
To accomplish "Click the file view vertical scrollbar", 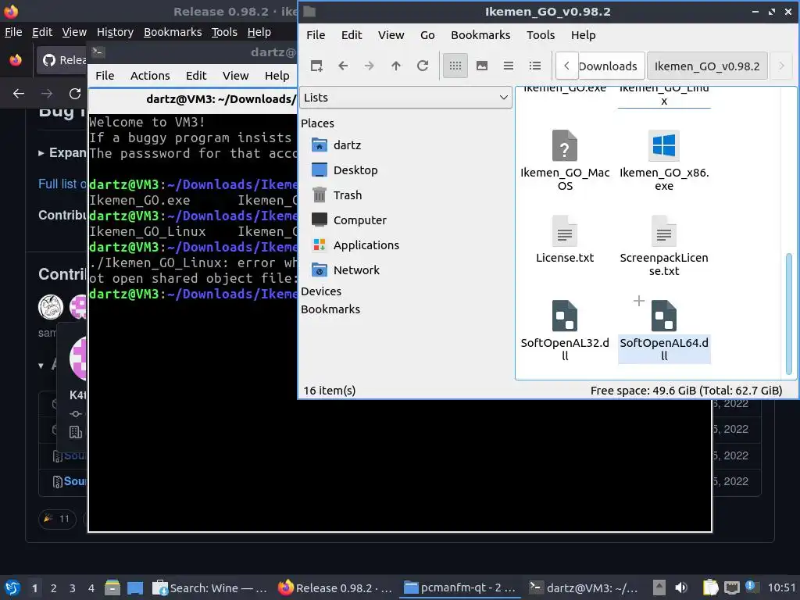I will click(x=789, y=313).
